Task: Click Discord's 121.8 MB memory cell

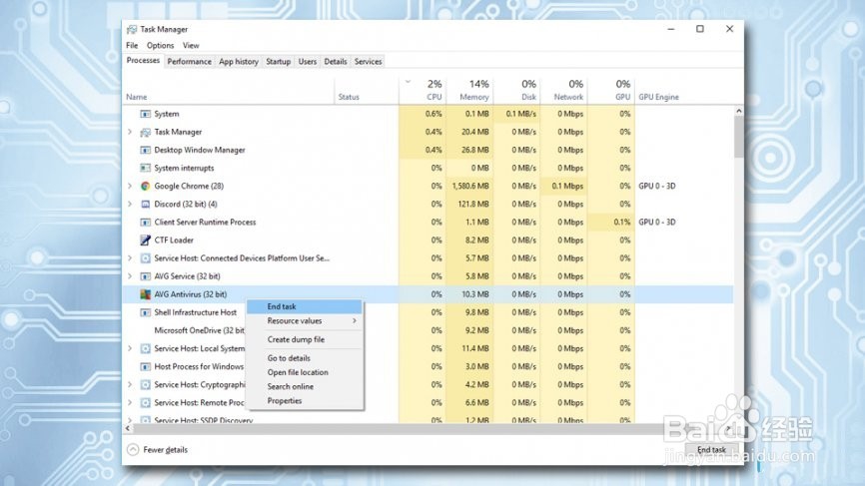Action: 470,205
